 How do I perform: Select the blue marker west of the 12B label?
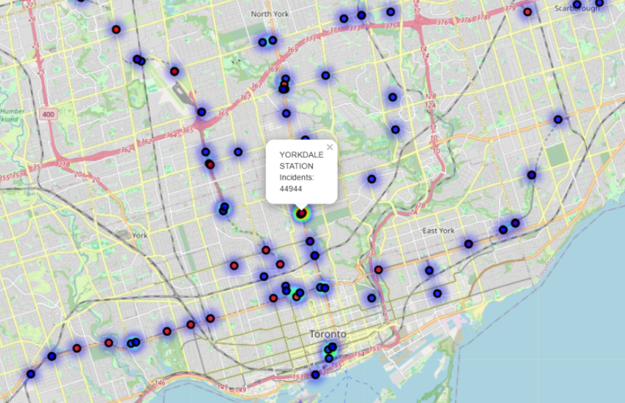pos(393,97)
